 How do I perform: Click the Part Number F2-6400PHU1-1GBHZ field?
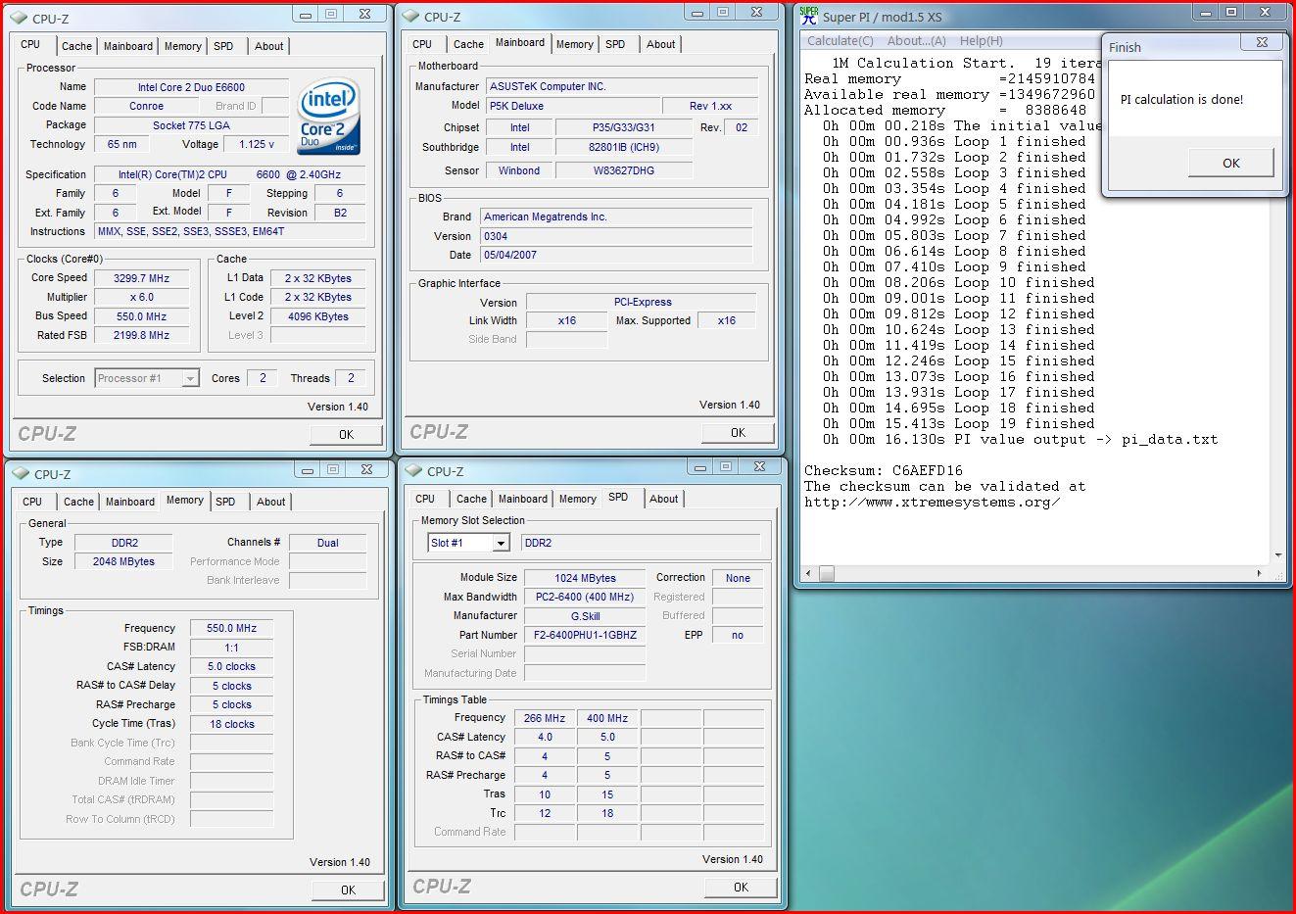(585, 635)
